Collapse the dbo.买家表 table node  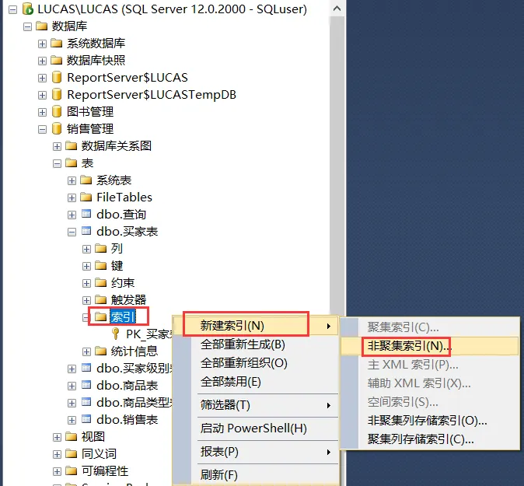pyautogui.click(x=72, y=233)
